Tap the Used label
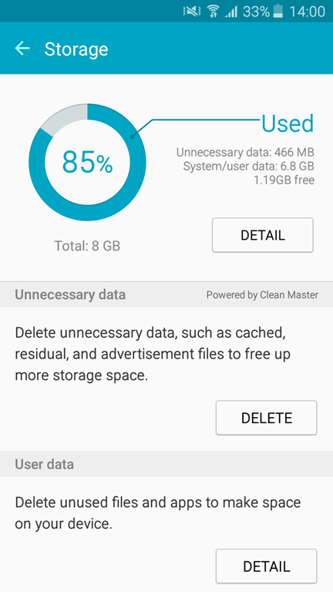This screenshot has width=333, height=592. 288,123
